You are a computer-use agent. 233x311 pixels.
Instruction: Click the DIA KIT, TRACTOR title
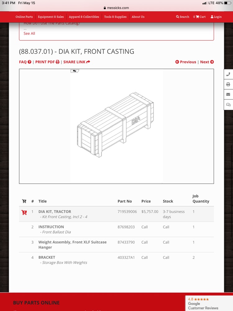55,211
